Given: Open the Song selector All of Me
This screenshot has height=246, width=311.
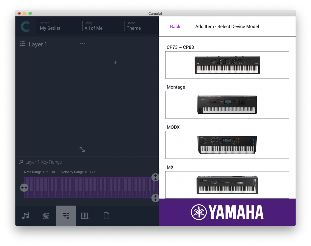Looking at the screenshot, I should pyautogui.click(x=94, y=26).
